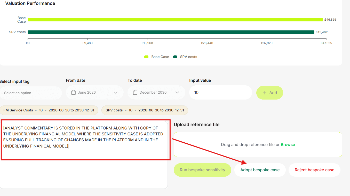Click the light green Base Case chart bar
This screenshot has height=196, width=350.
(x=175, y=20)
